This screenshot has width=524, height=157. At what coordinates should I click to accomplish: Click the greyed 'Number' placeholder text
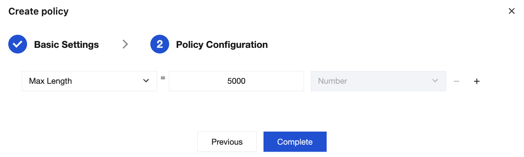click(x=332, y=81)
